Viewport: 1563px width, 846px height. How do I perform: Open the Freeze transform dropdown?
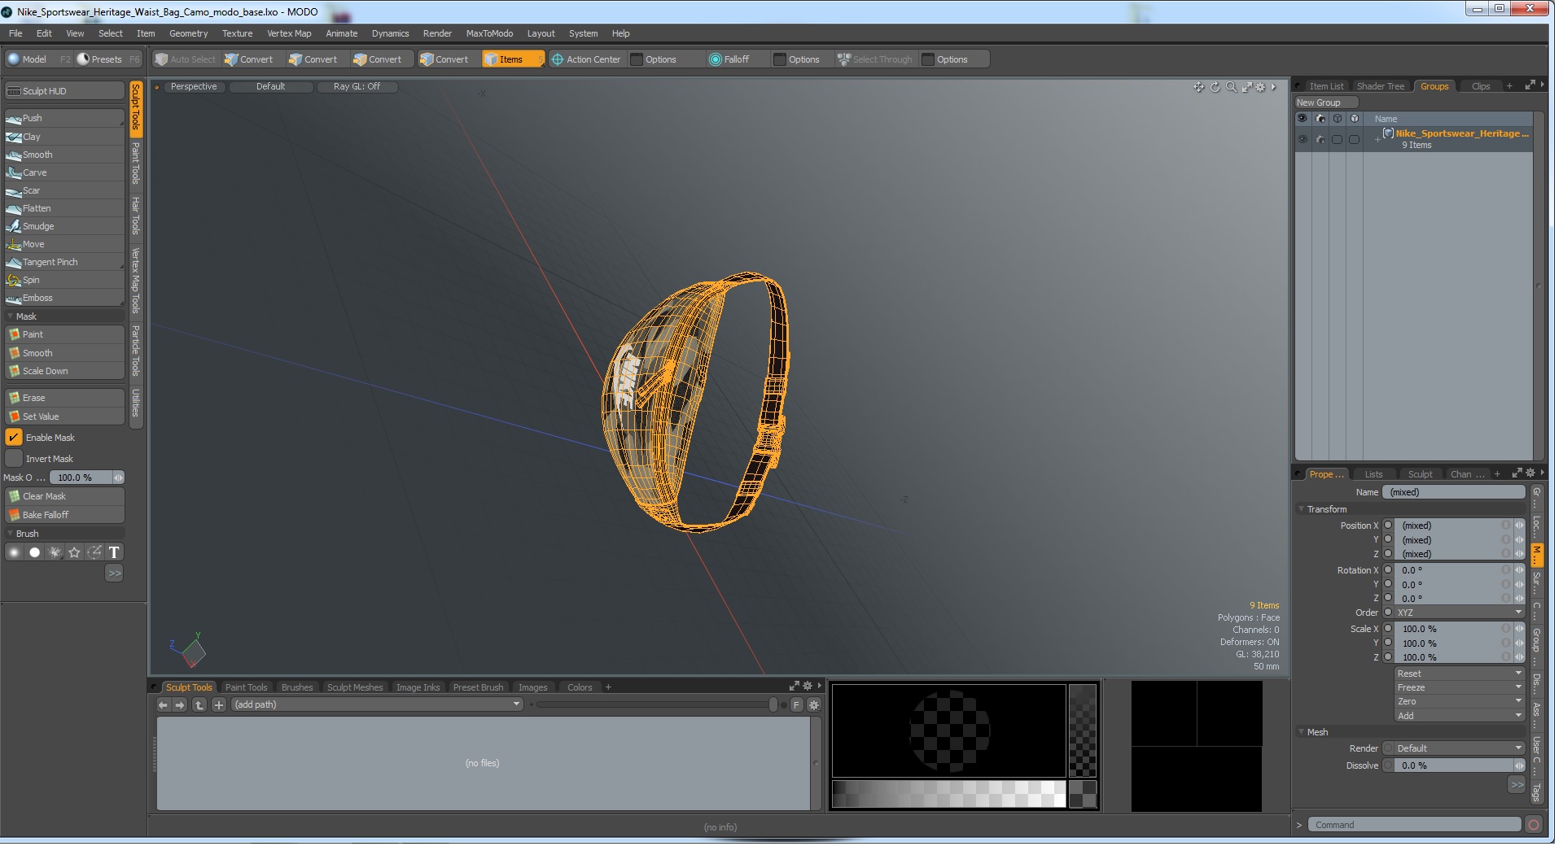click(1459, 688)
